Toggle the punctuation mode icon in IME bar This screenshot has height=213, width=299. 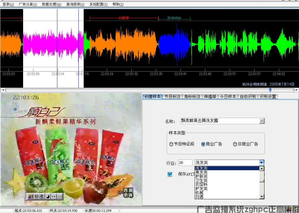click(54, 196)
